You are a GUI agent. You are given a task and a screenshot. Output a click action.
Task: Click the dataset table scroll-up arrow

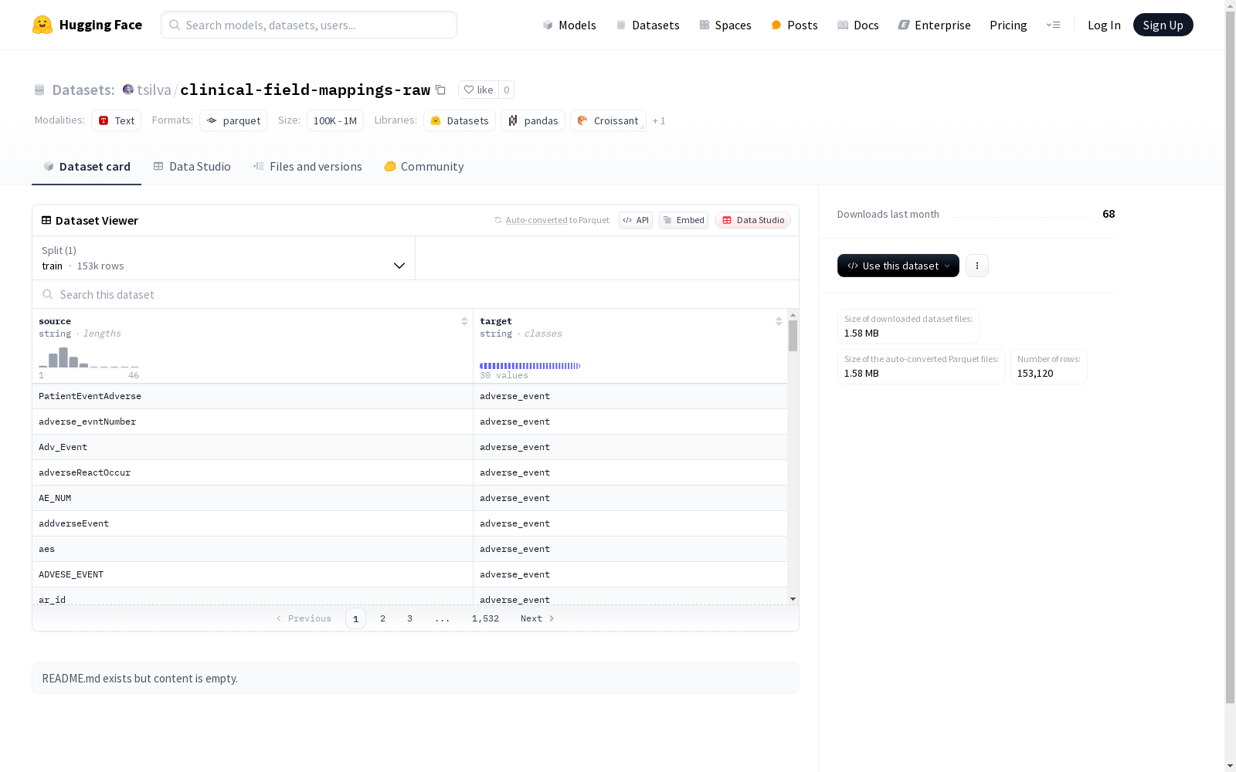click(x=793, y=315)
